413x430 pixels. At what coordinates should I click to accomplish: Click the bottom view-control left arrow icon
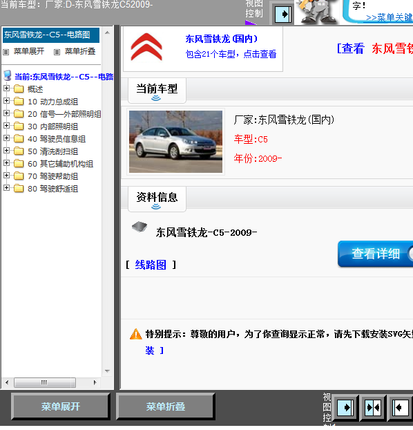point(401,407)
